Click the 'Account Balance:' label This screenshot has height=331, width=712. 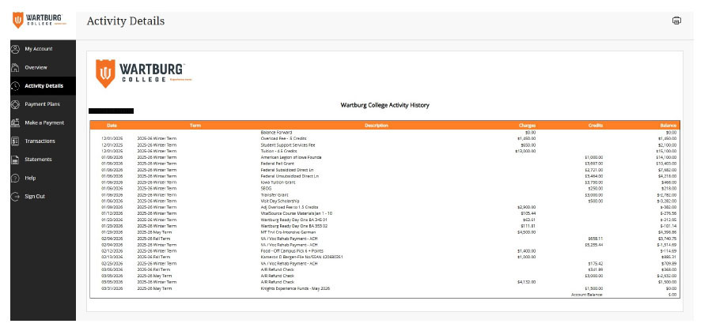click(587, 295)
